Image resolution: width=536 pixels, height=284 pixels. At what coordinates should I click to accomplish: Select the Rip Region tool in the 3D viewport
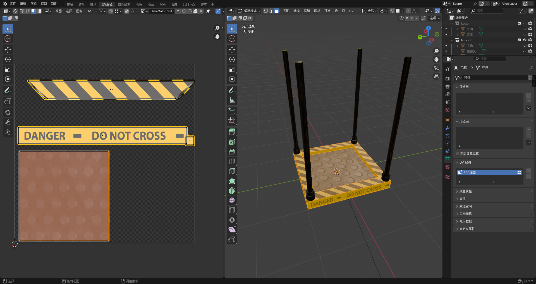(x=232, y=240)
